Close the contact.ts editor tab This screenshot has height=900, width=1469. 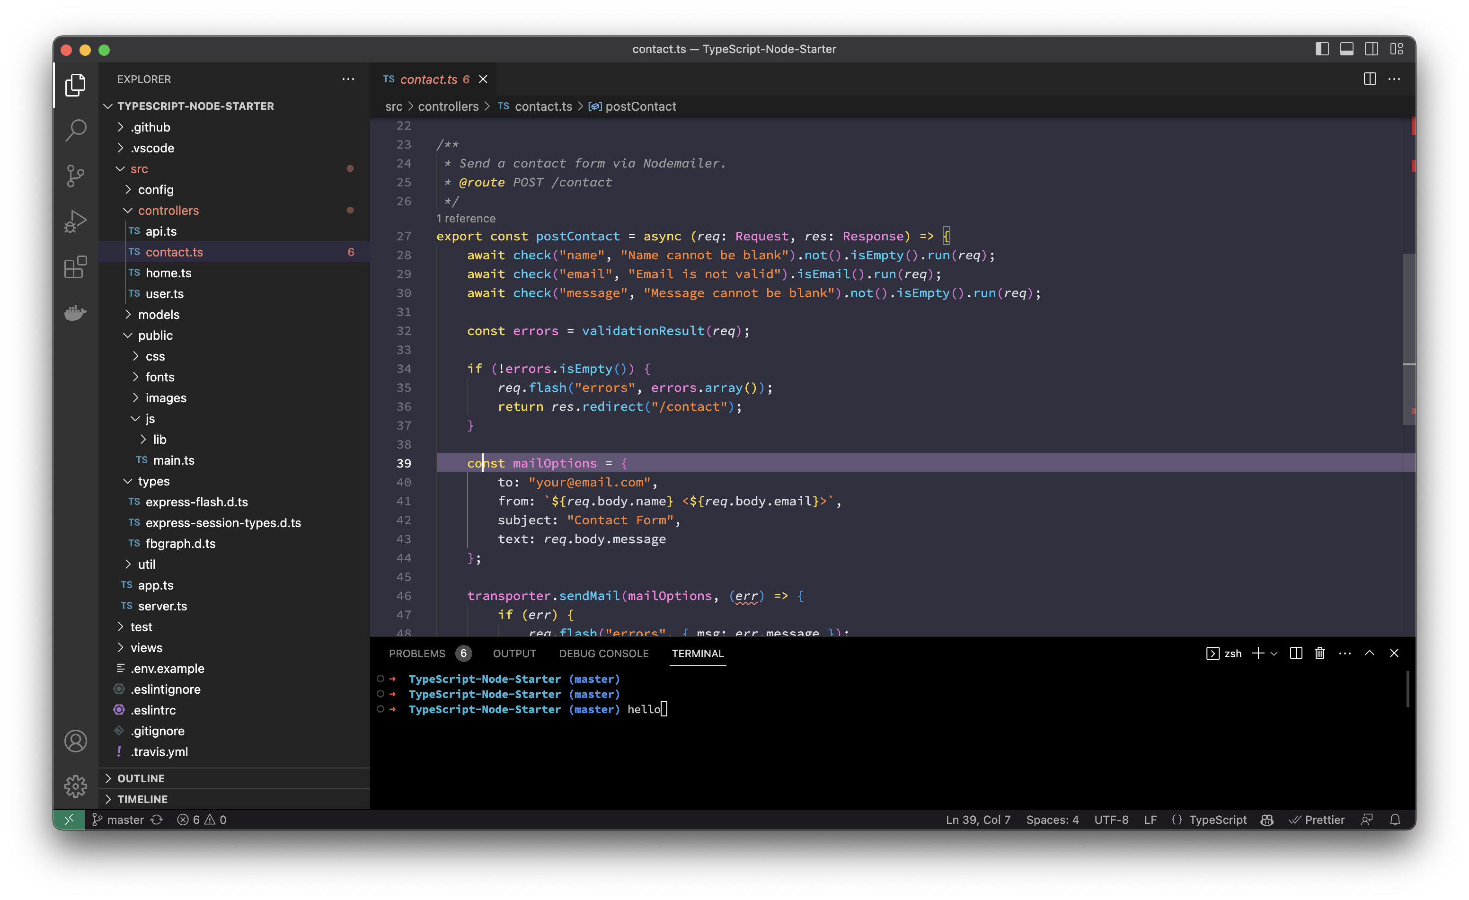point(483,79)
